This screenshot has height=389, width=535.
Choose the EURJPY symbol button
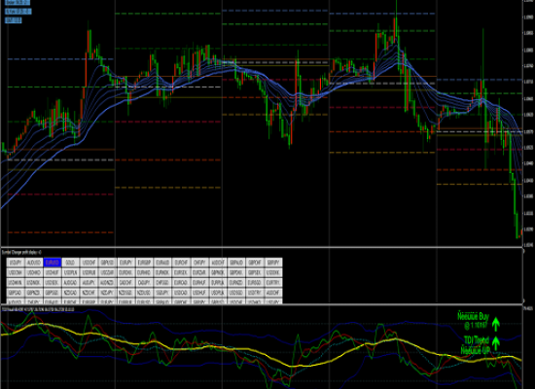pos(125,263)
